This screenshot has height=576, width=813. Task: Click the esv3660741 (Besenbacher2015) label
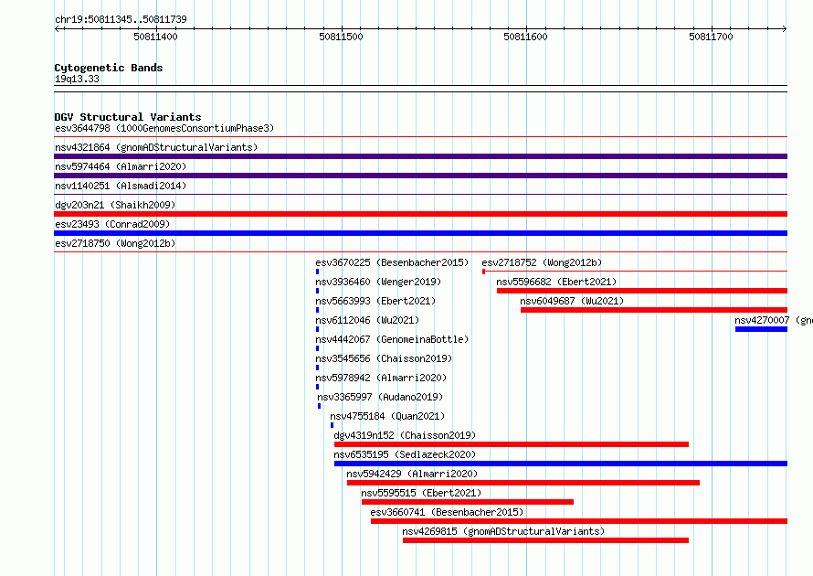tap(447, 512)
